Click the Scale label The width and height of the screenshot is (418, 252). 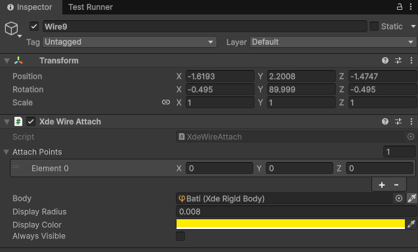(x=22, y=102)
